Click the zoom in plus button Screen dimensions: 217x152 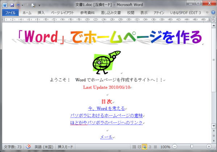click(209, 147)
